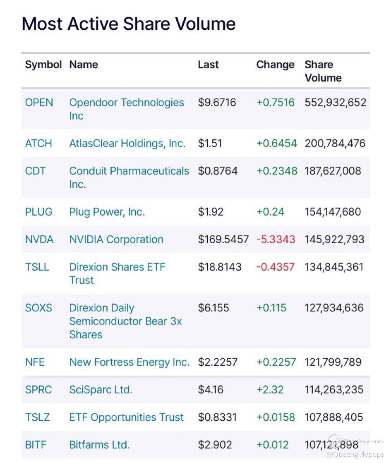The height and width of the screenshot is (463, 391).
Task: Open the TSLL symbol link
Action: (x=37, y=267)
